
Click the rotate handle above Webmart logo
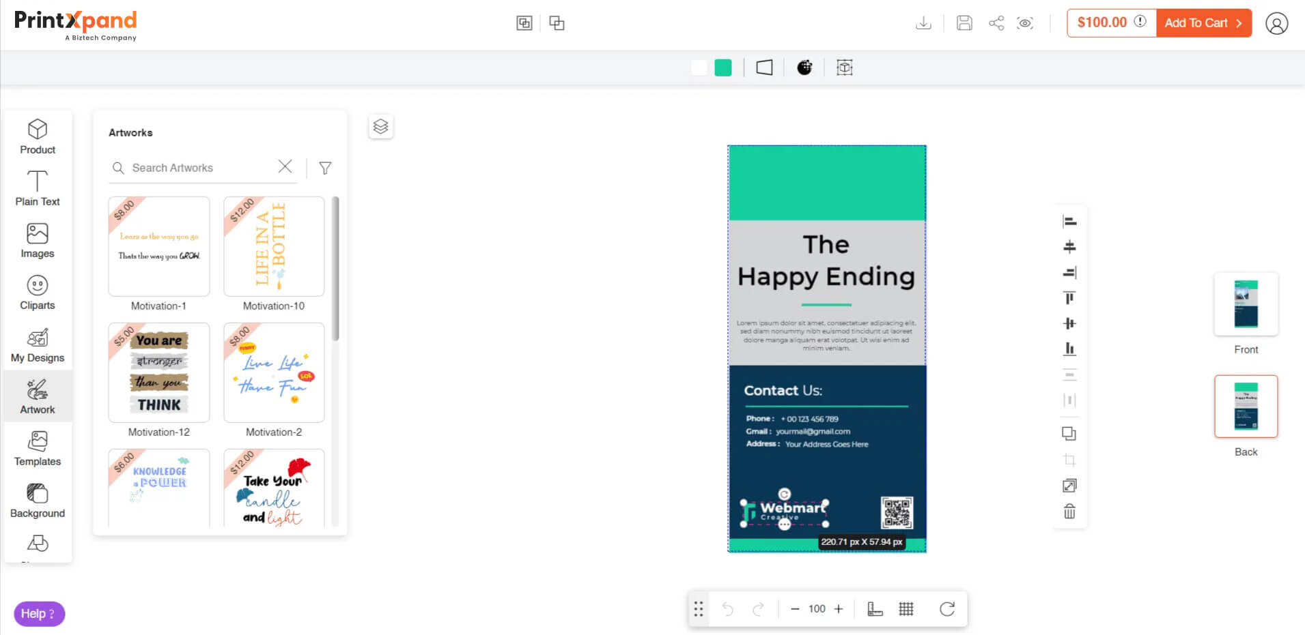click(x=785, y=494)
